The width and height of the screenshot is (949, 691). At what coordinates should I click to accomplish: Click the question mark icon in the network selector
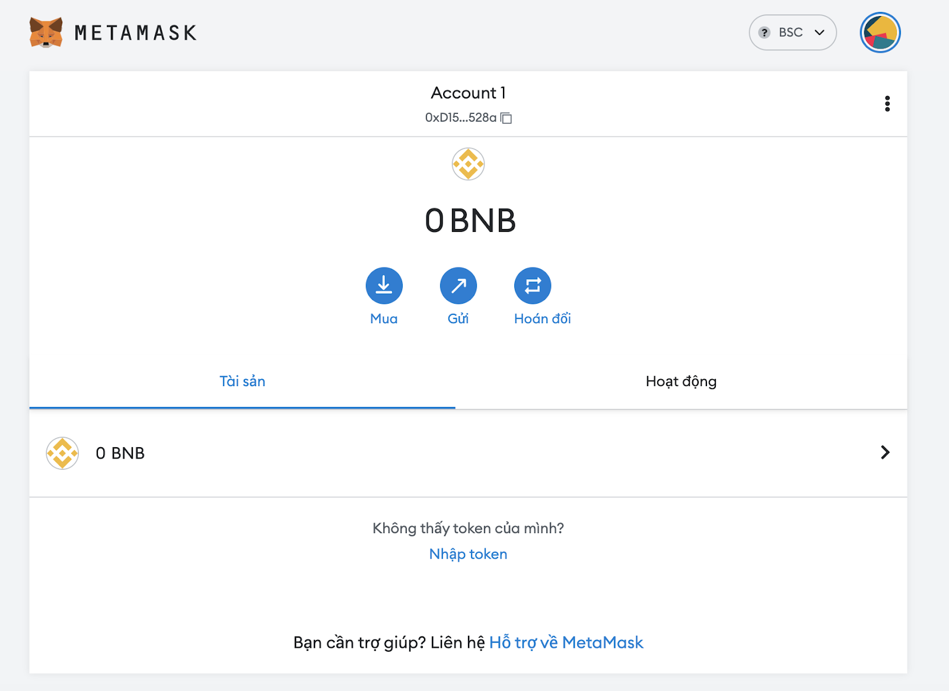765,33
